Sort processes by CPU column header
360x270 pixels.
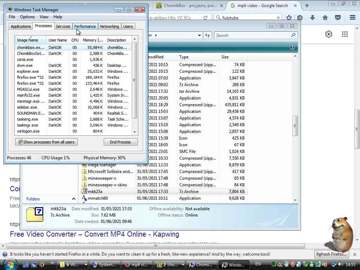click(75, 40)
